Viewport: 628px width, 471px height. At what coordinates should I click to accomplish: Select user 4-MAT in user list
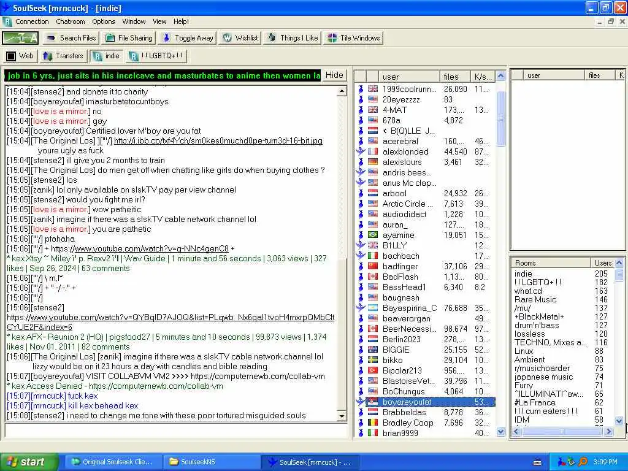click(x=425, y=110)
